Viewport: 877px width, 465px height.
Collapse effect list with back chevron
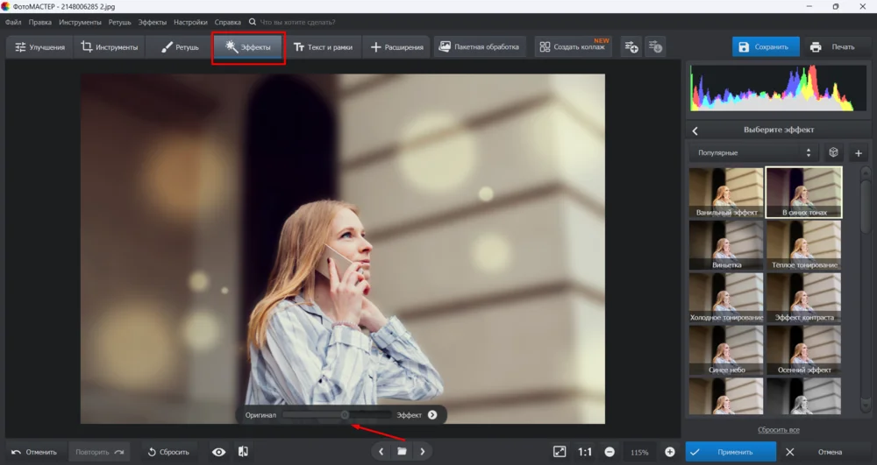coord(695,130)
